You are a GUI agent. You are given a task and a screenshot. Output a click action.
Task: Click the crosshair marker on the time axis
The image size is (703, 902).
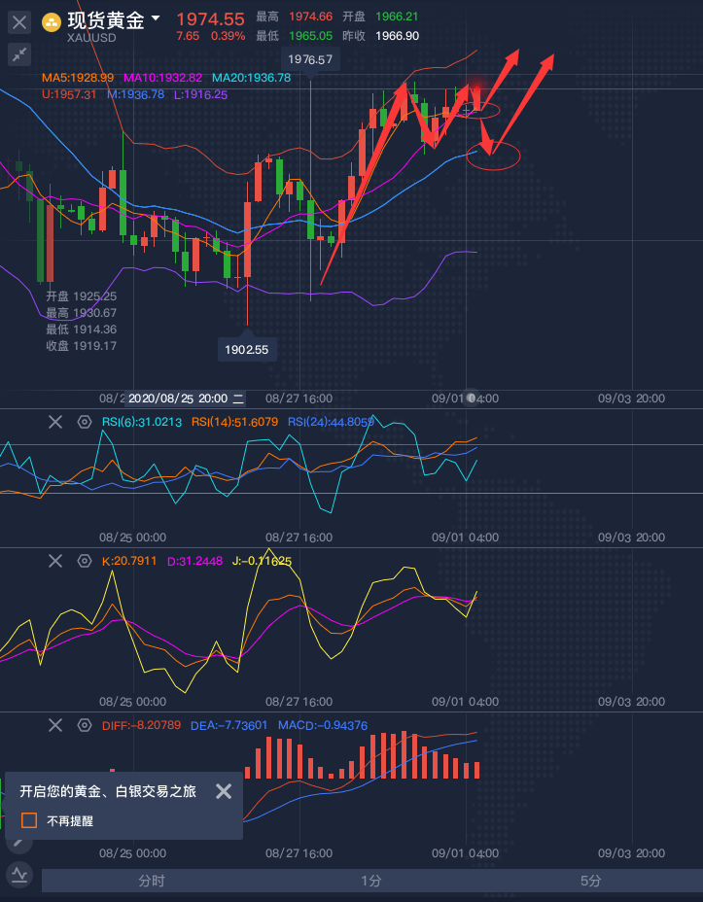[471, 399]
